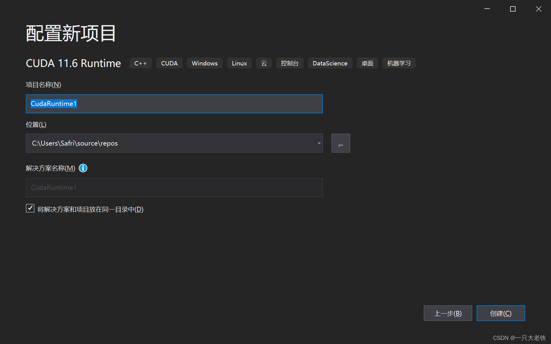551x344 pixels.
Task: Focus the project name input field
Action: click(174, 104)
